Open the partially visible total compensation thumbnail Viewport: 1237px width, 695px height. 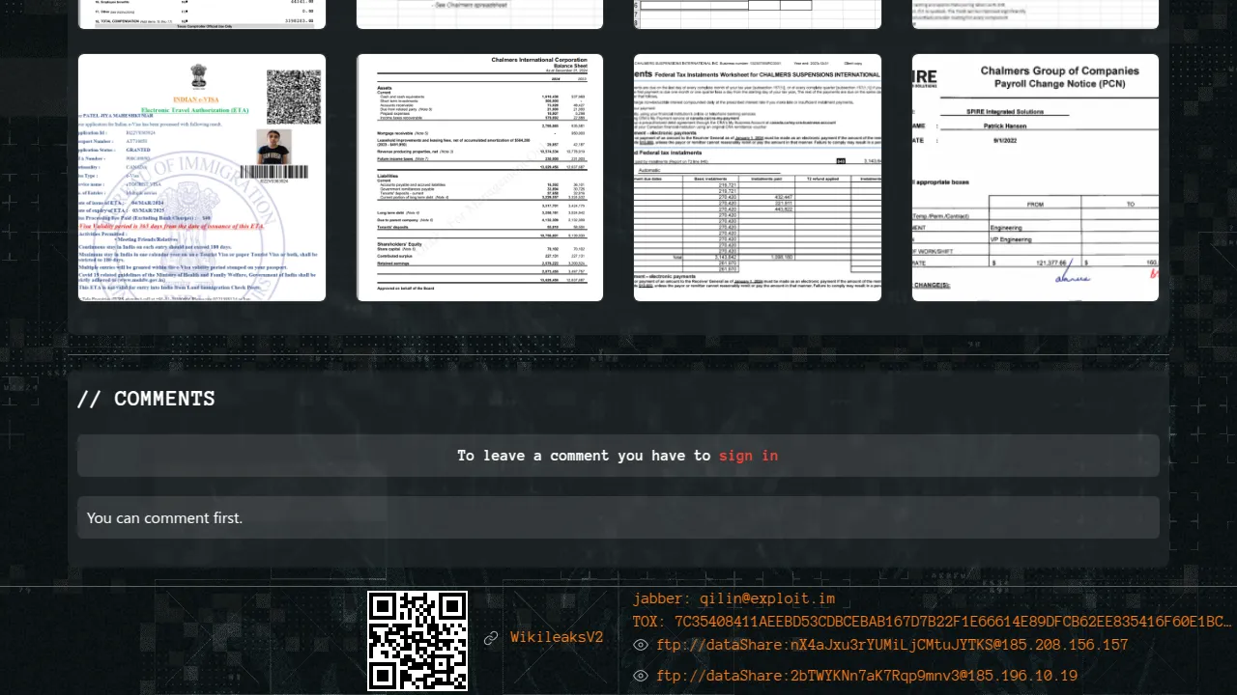202,14
